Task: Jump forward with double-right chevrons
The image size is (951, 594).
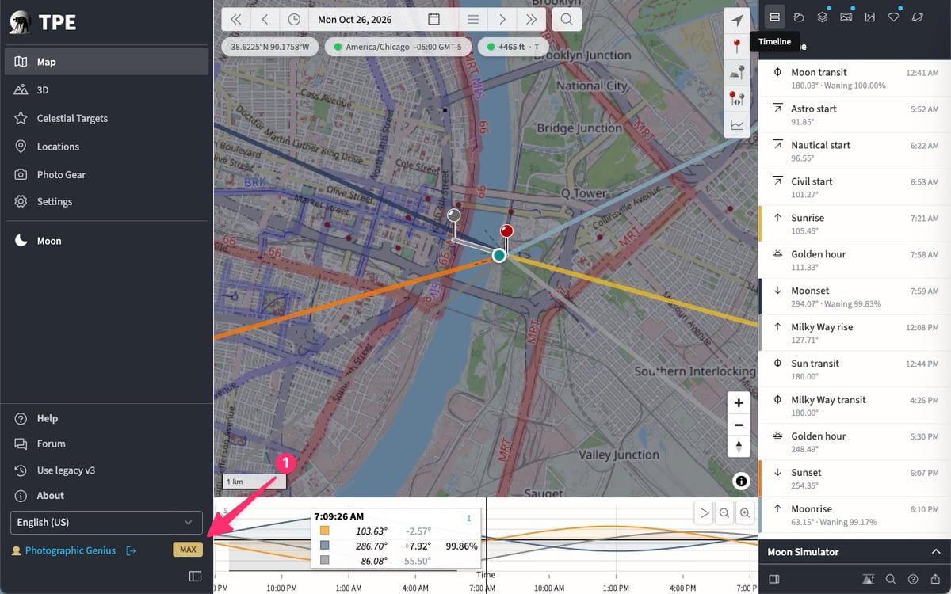Action: point(531,19)
